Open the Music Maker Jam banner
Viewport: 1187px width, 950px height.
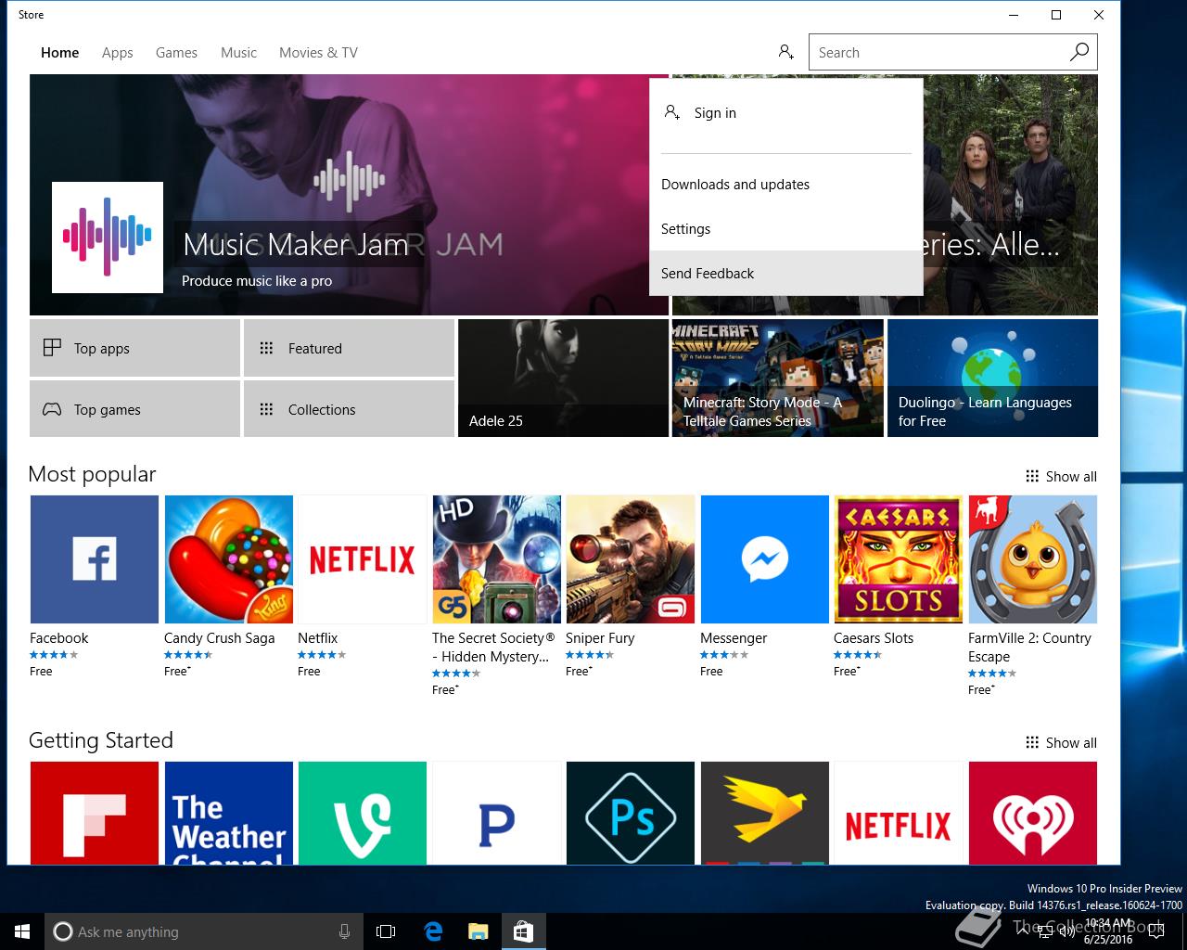point(349,195)
